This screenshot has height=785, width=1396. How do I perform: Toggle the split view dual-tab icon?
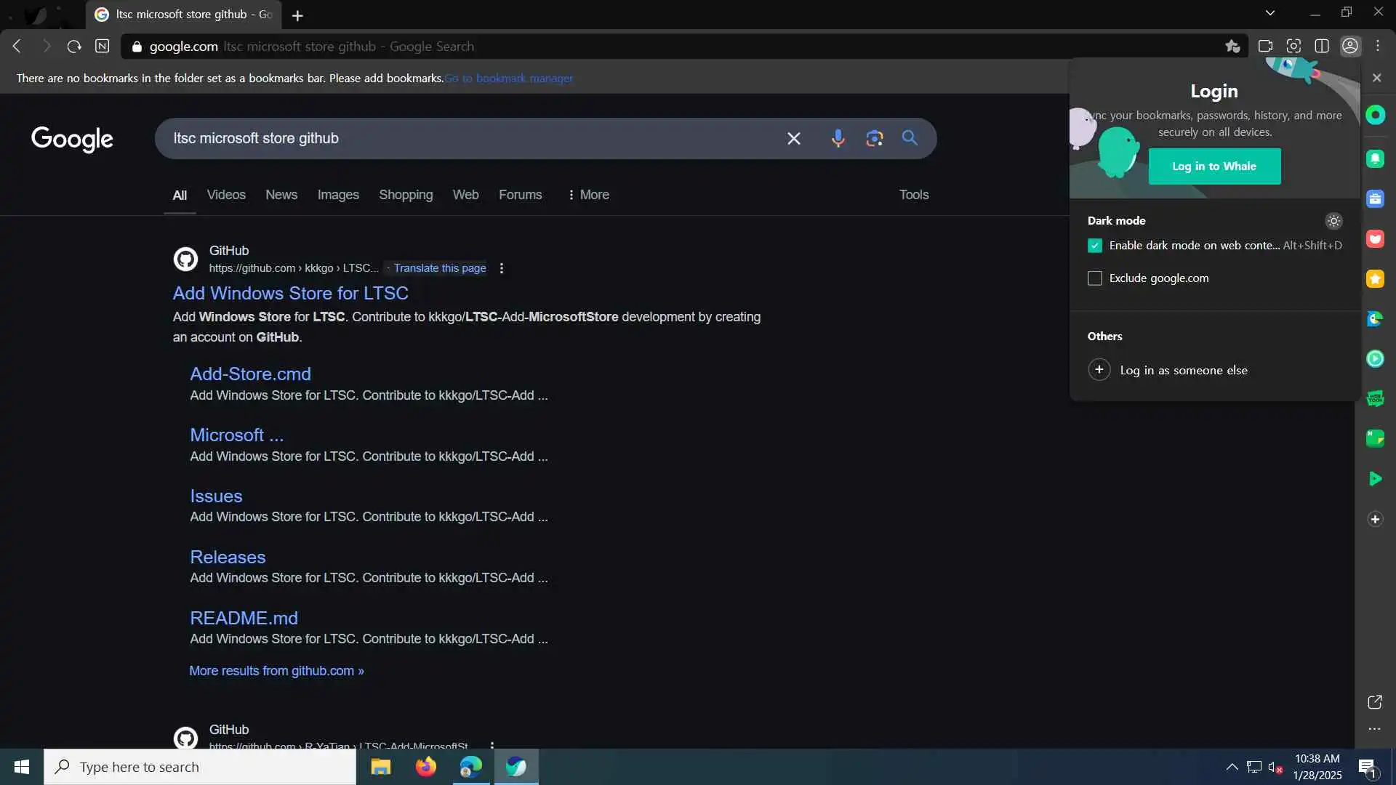1322,46
